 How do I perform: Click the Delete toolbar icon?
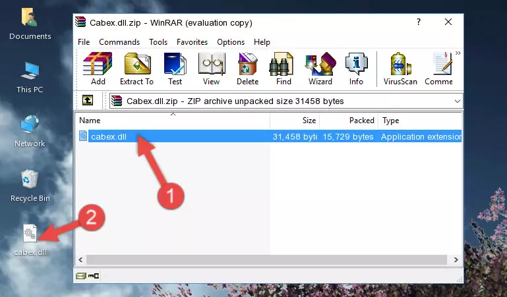pyautogui.click(x=247, y=68)
